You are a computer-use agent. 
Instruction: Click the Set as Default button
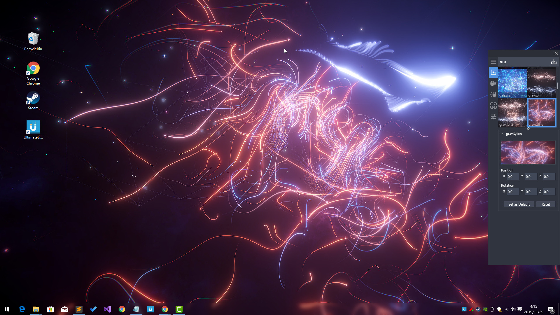[x=519, y=204]
